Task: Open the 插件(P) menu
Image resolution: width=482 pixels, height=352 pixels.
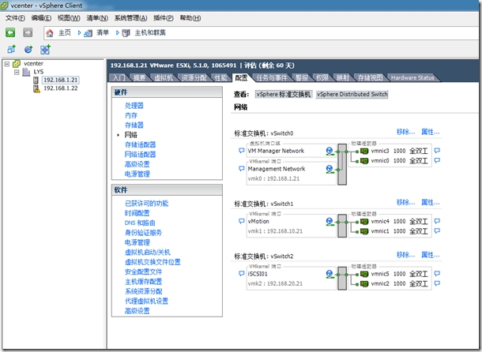Action: (164, 18)
